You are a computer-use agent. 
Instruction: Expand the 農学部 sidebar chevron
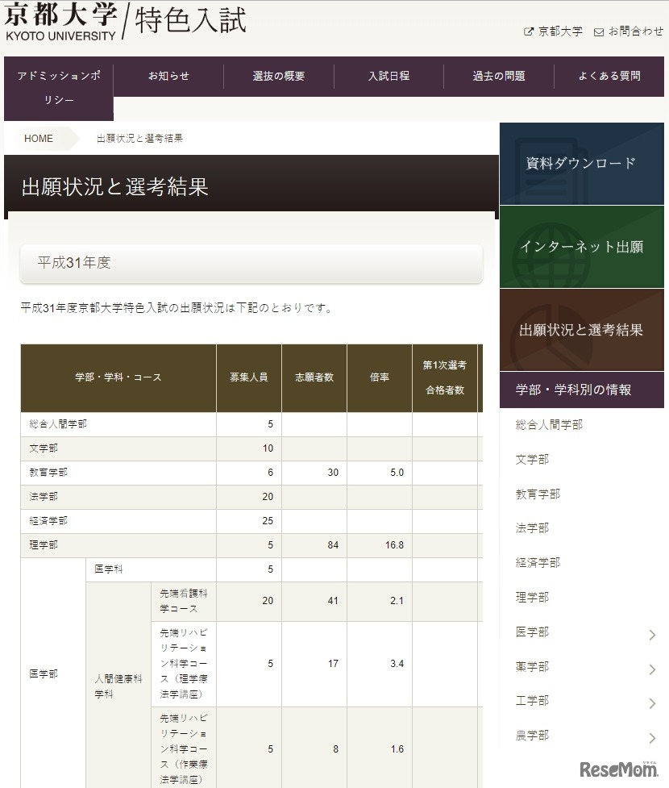(652, 739)
